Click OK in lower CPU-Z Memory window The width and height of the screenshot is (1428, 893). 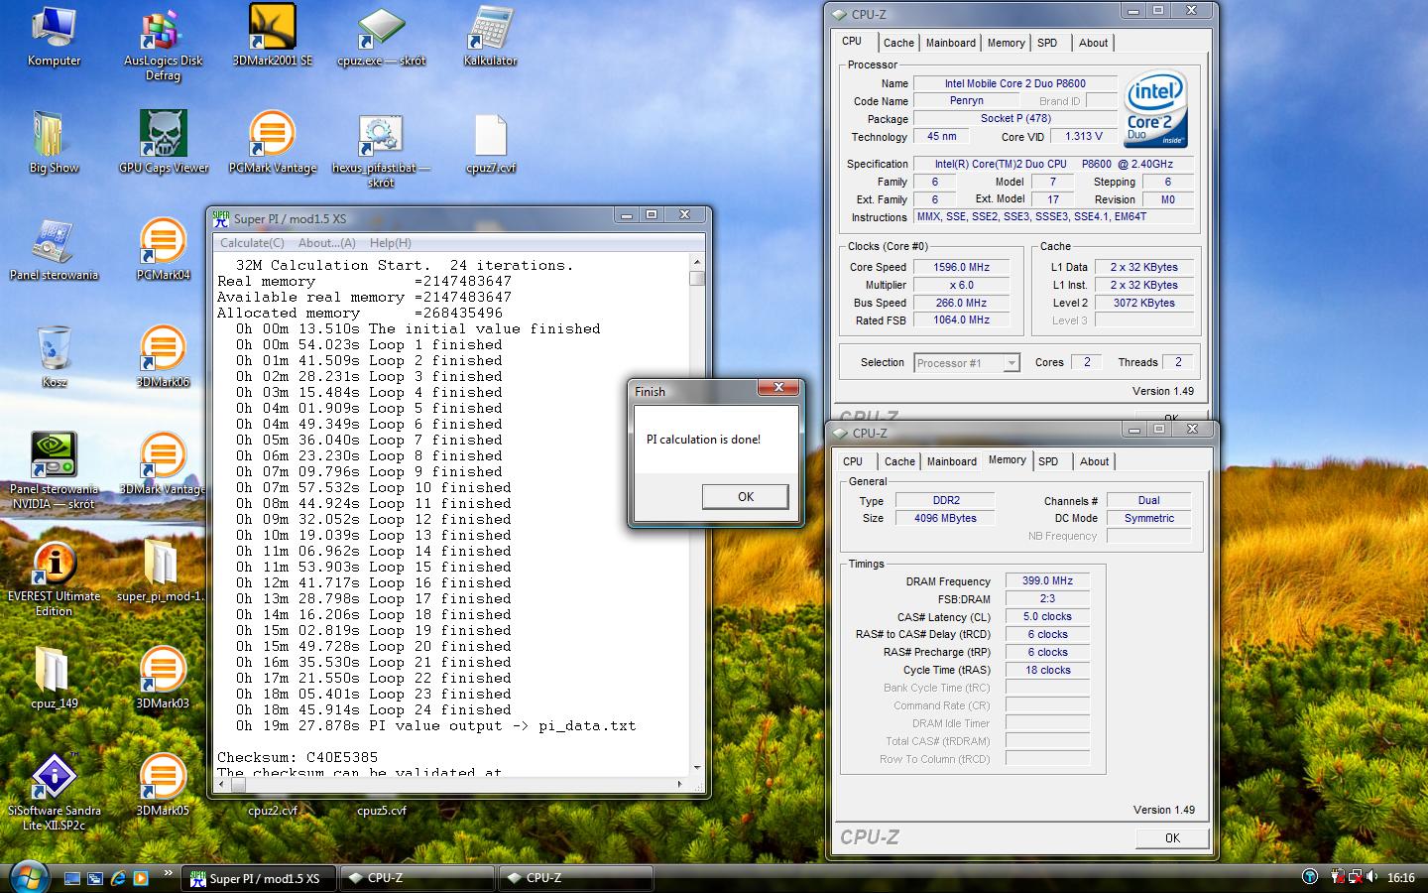tap(1172, 837)
